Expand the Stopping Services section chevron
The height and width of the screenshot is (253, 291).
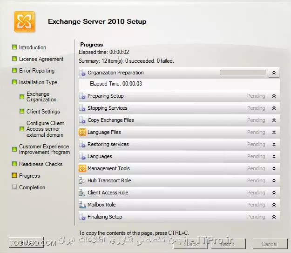274,108
